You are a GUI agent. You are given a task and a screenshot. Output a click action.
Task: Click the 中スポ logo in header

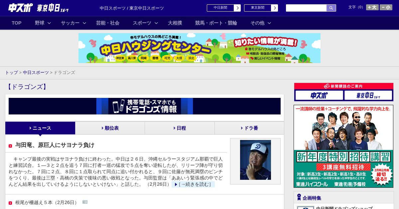pyautogui.click(x=21, y=8)
